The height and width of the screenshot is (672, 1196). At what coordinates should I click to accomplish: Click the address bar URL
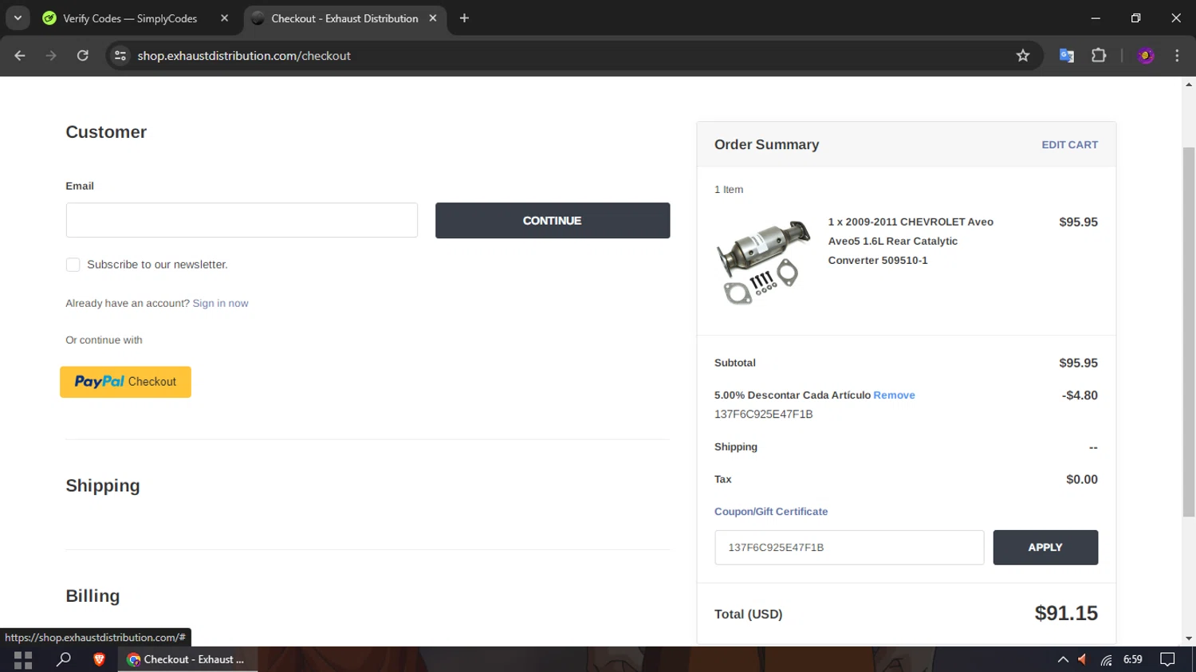tap(244, 56)
